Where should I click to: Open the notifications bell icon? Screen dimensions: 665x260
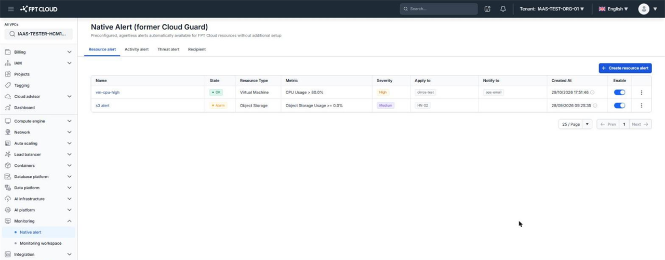coord(503,9)
